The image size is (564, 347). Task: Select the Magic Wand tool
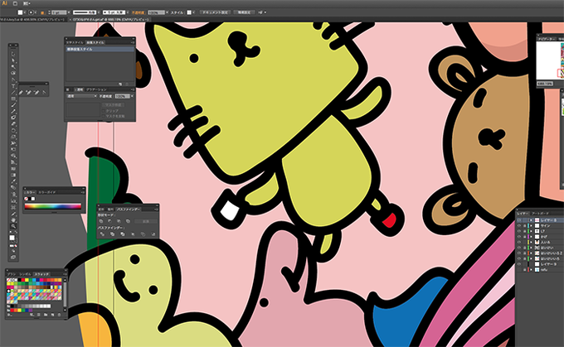click(13, 67)
